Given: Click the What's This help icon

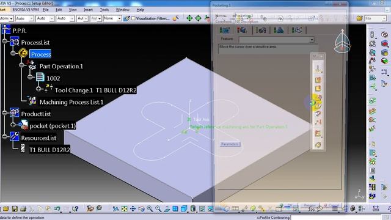Looking at the screenshot, I should 75,208.
